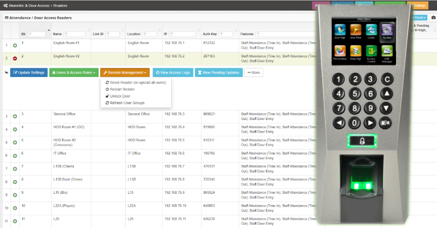
Task: Expand the General Office reader row
Action: [15, 116]
